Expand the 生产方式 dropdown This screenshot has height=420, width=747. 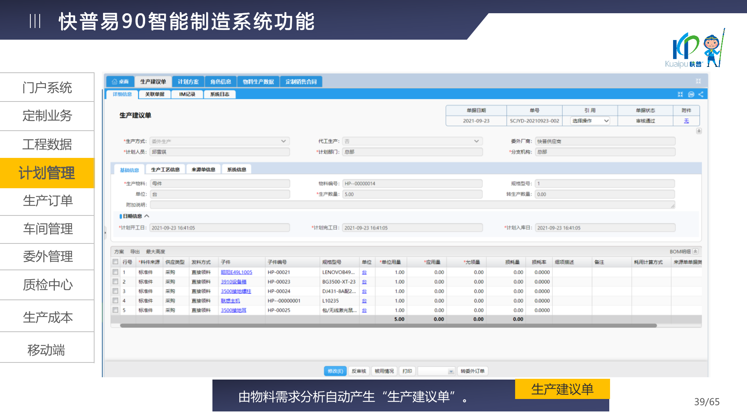(283, 141)
